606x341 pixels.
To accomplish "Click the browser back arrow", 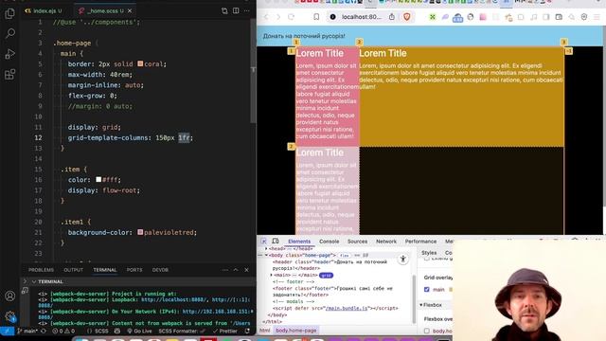I will pos(266,17).
